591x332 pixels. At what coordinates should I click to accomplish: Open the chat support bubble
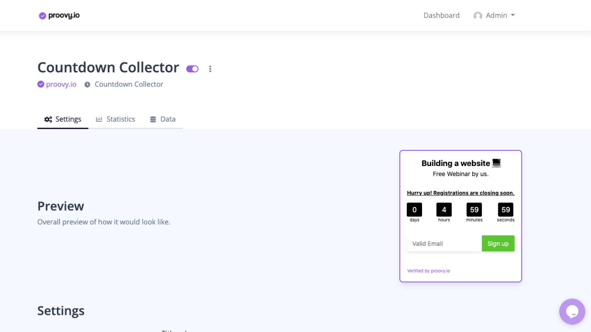(x=572, y=312)
